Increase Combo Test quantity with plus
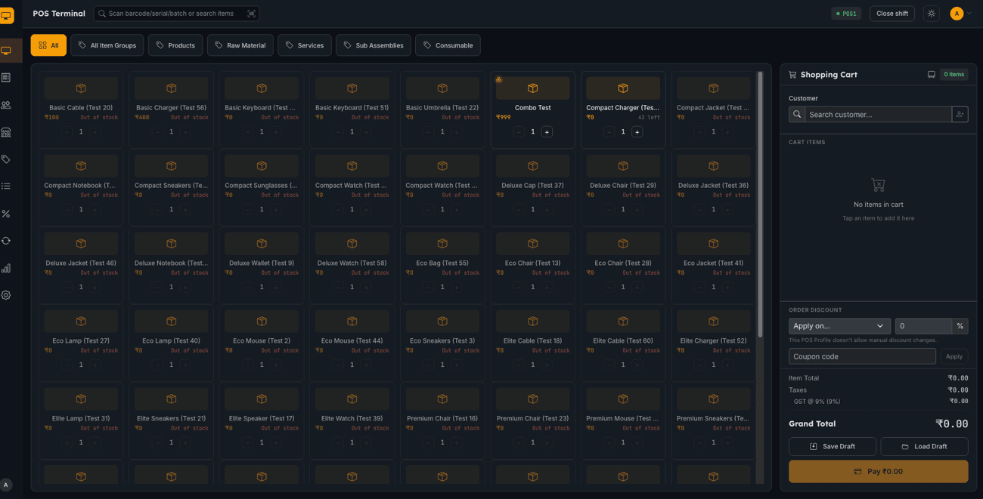Screen dimensions: 983x499 [547, 131]
